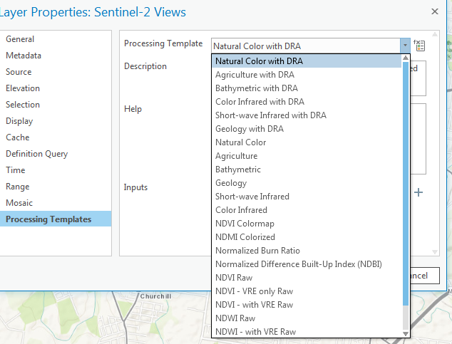Go to Definition Query page
452x344 pixels.
click(x=56, y=154)
